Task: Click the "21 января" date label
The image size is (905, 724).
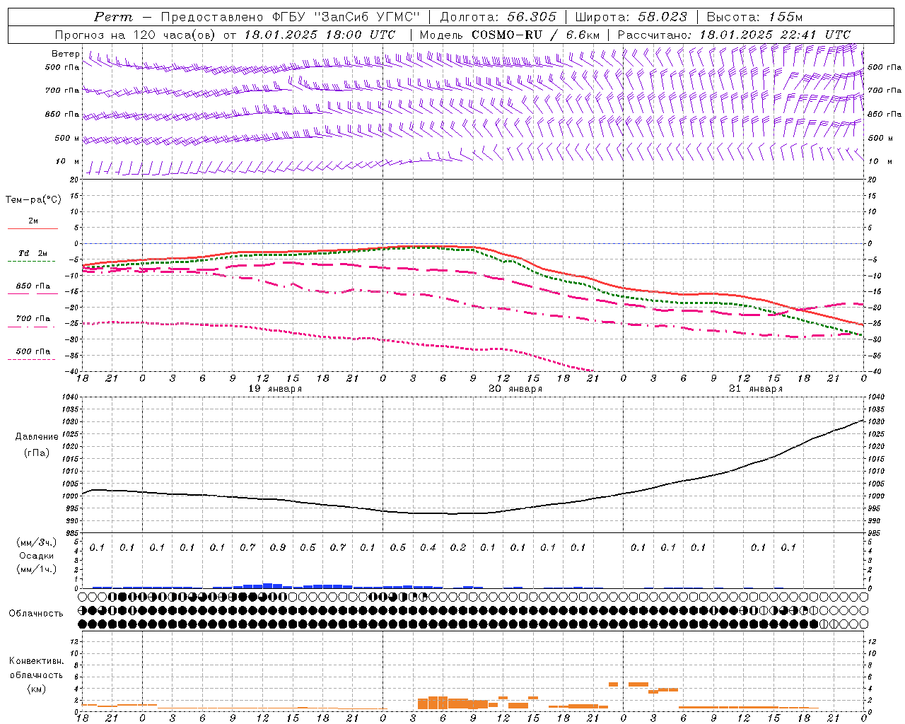Action: pyautogui.click(x=756, y=389)
